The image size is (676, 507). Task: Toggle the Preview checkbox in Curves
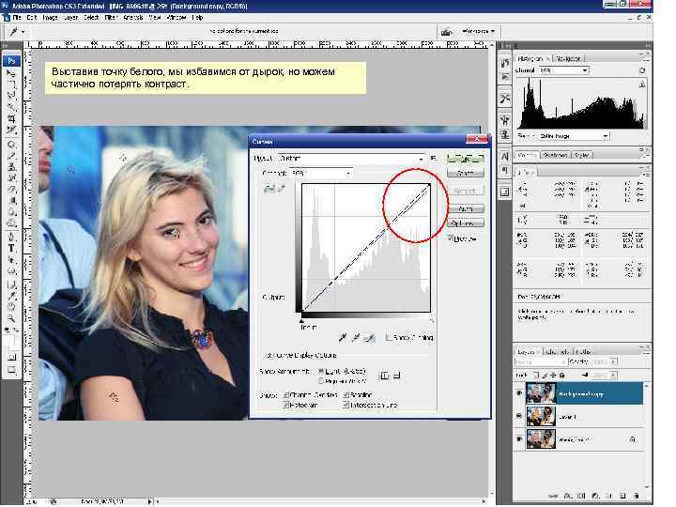tap(450, 238)
